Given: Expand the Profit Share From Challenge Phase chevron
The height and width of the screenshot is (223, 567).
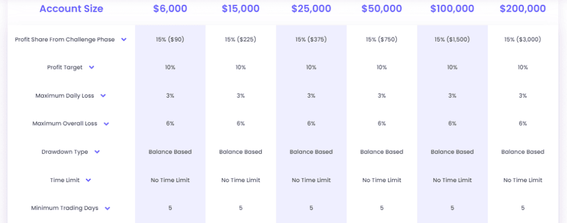Looking at the screenshot, I should tap(124, 39).
